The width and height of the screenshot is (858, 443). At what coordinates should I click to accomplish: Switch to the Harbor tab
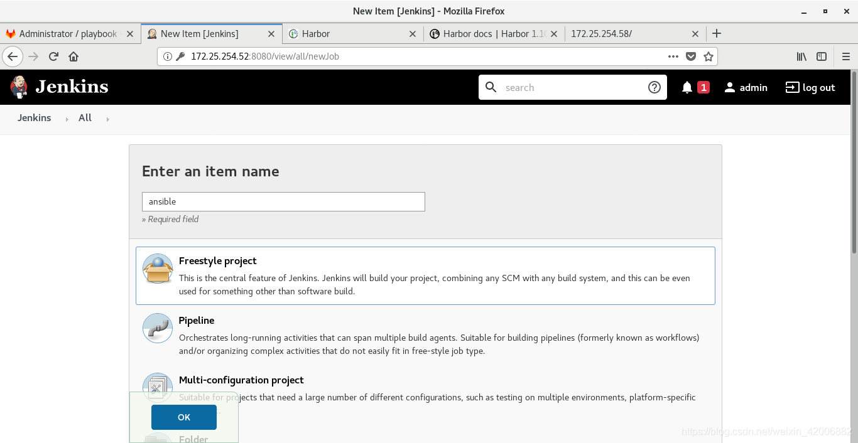(x=353, y=34)
